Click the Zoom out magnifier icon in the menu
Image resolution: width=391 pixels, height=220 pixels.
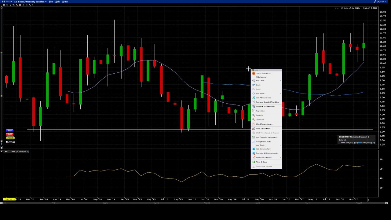(254, 120)
